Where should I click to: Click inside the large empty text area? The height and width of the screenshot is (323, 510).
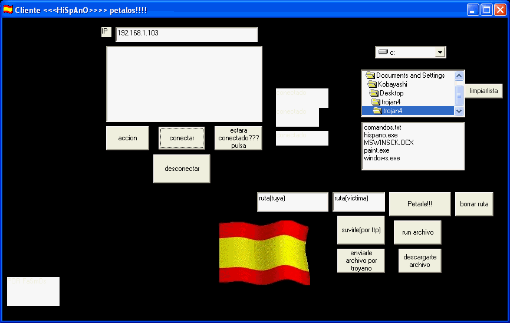click(x=184, y=84)
